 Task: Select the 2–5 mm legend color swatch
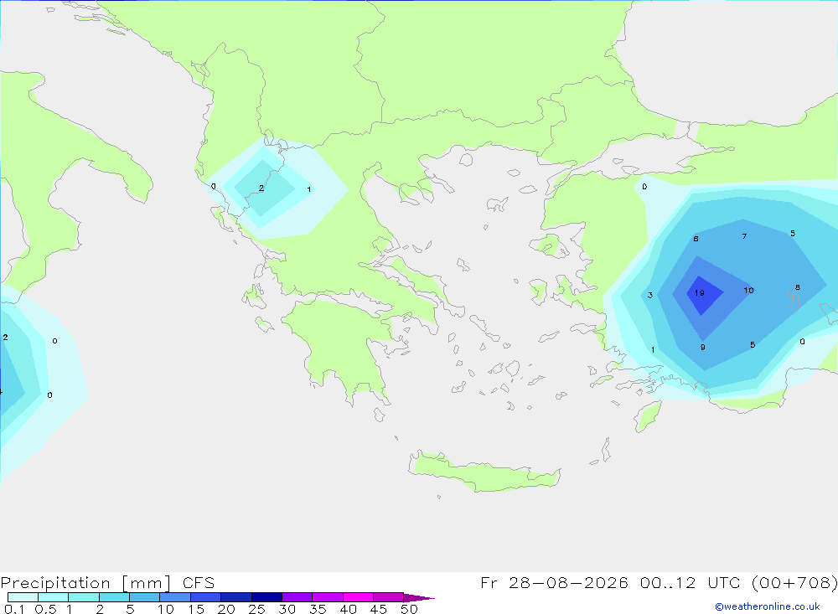(114, 597)
